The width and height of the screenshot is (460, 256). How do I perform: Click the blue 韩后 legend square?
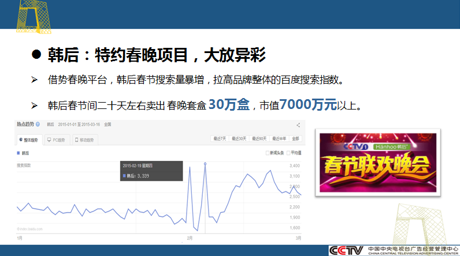[18, 153]
